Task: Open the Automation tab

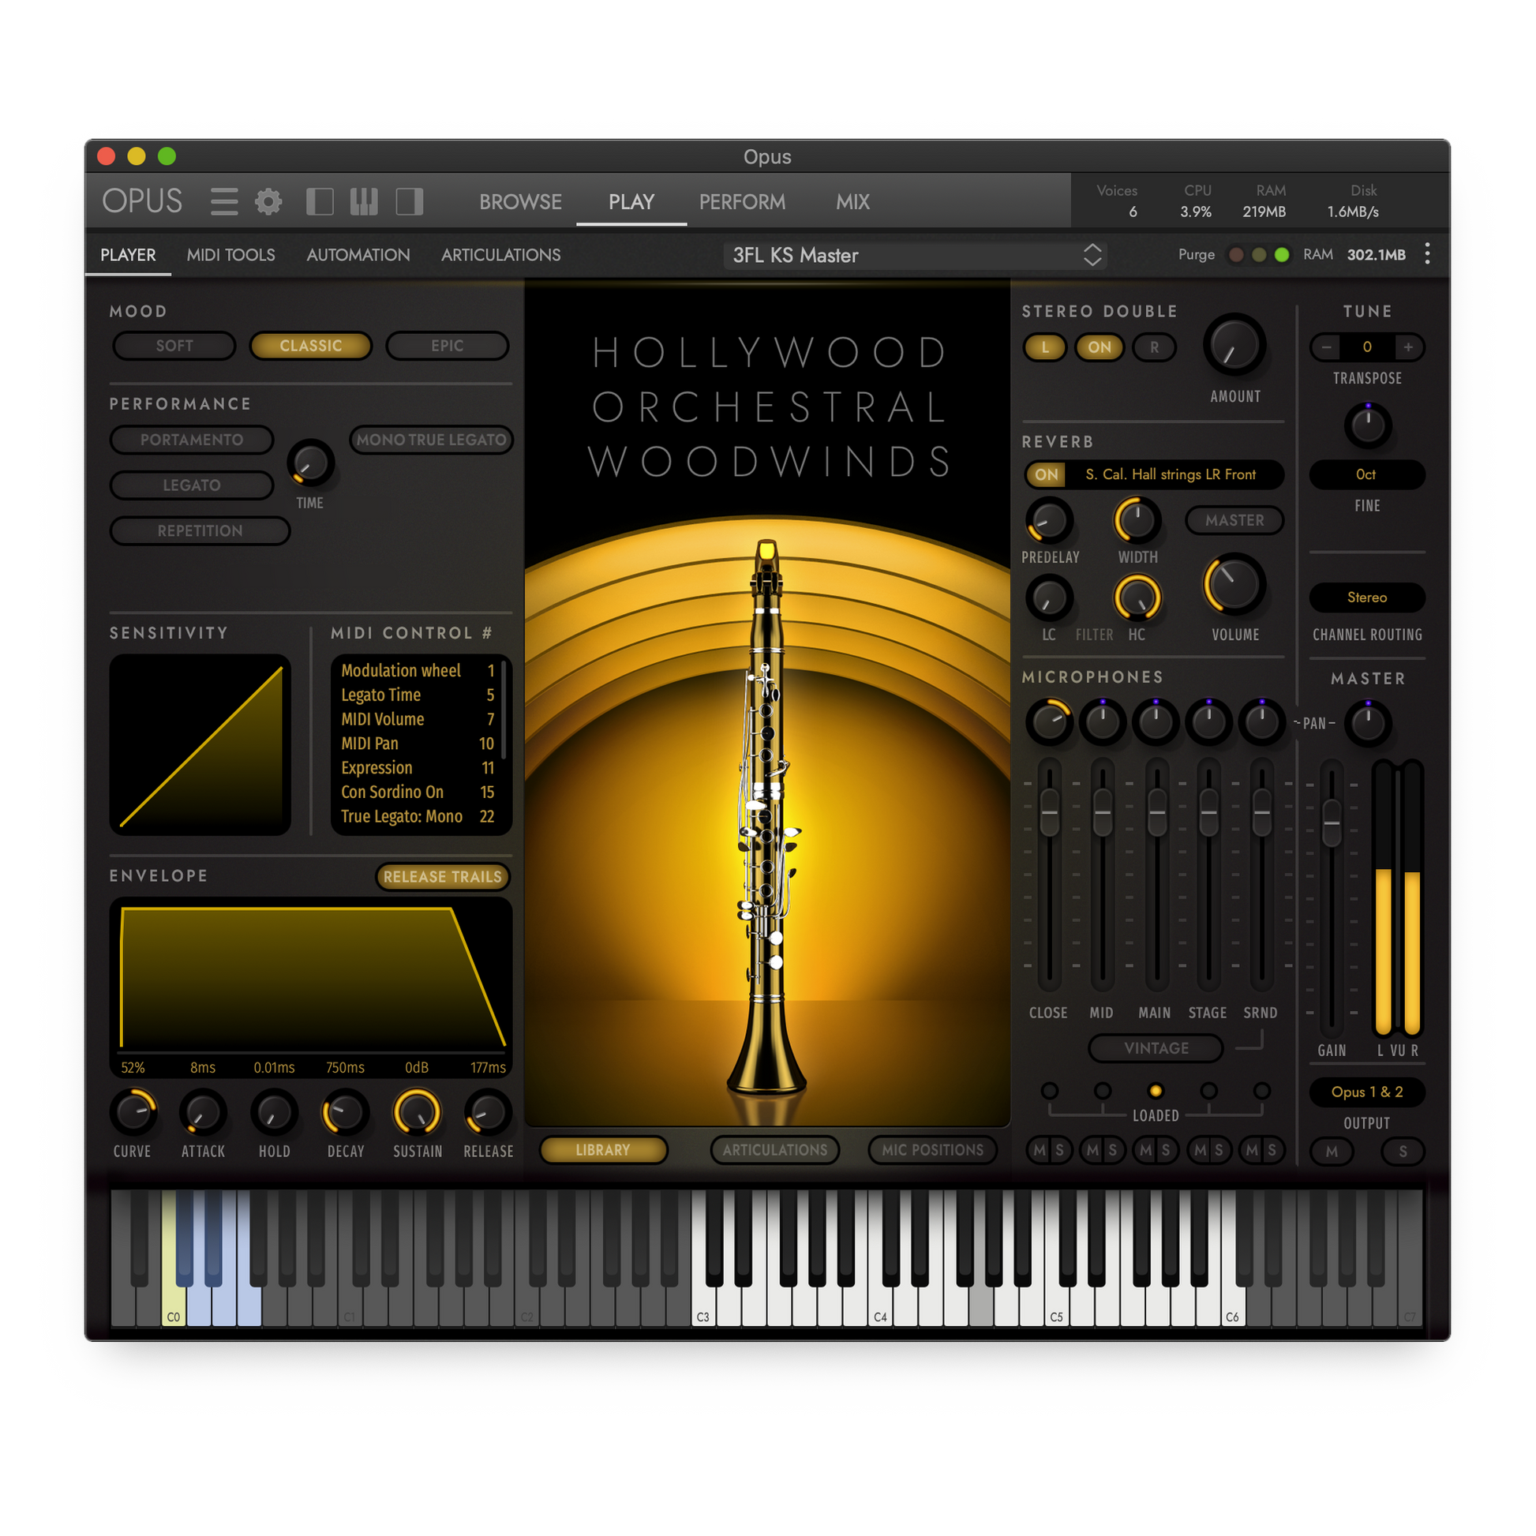Action: (x=358, y=255)
